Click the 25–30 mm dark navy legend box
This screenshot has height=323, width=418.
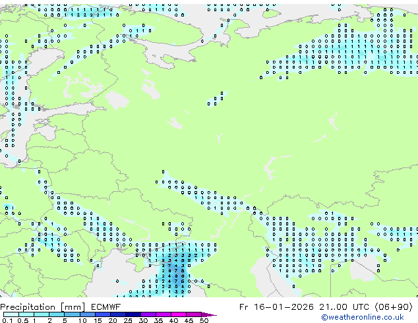133,314
